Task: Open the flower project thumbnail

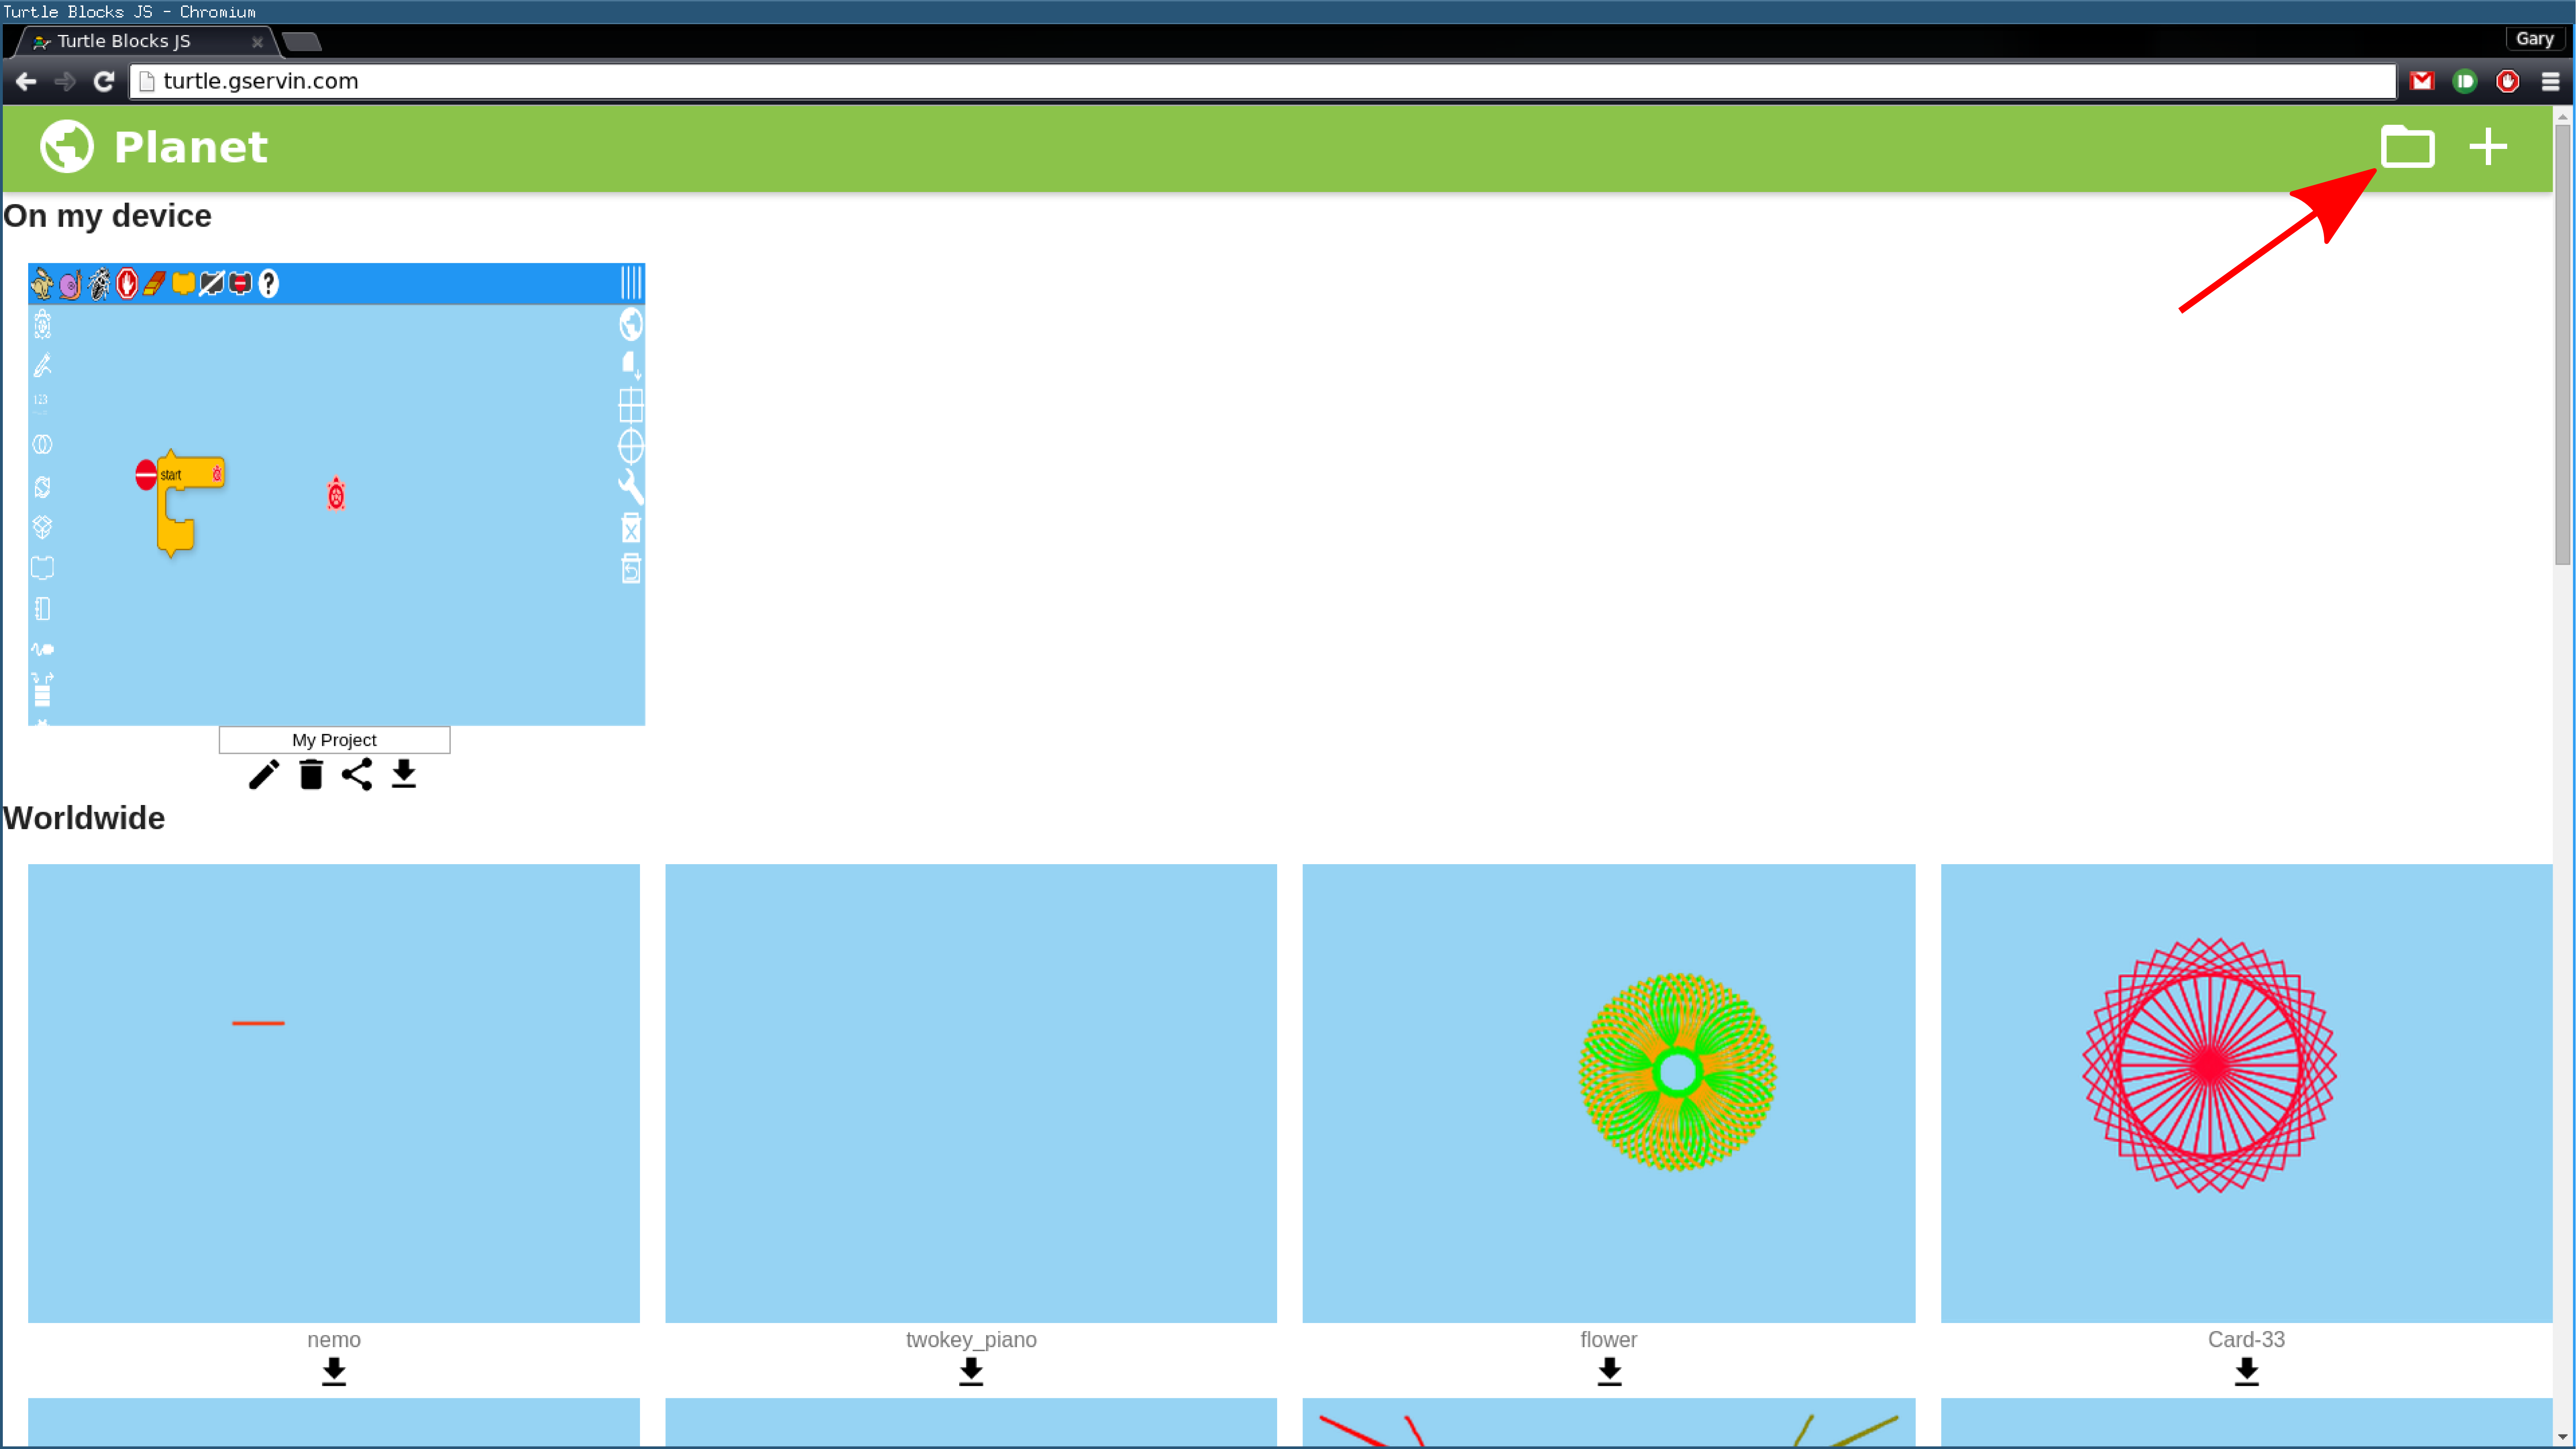Action: (1609, 1093)
